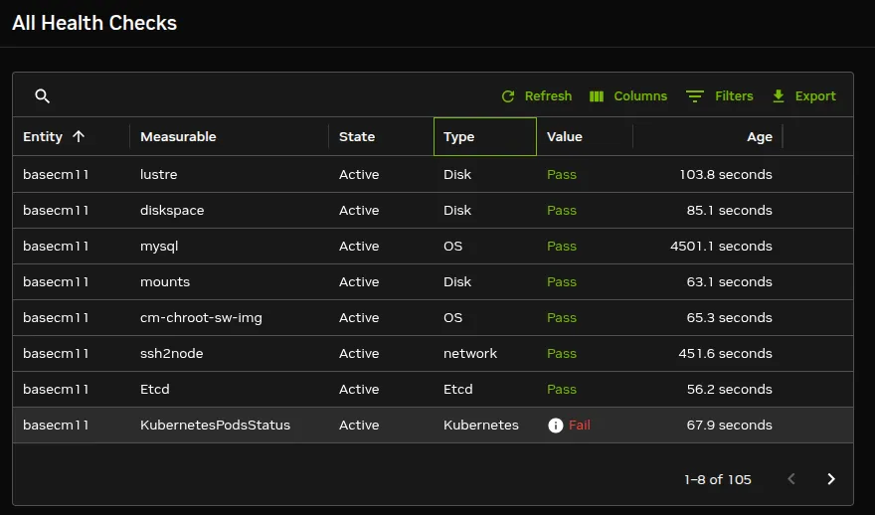This screenshot has height=515, width=875.
Task: Click the search magnifier icon
Action: [43, 96]
